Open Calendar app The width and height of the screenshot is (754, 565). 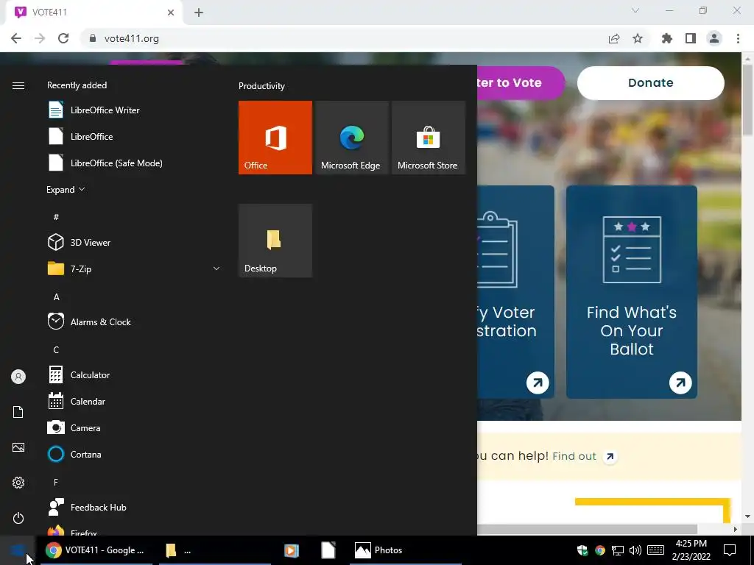point(134,401)
